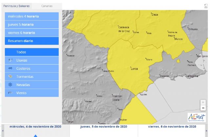Screen dimensions: 210x137
Task: Select the Tormentas storm cloud icon
Action: click(10, 77)
